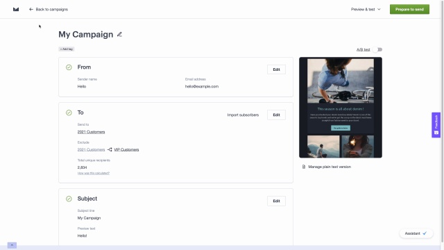This screenshot has width=444, height=250.
Task: Edit the Subject section
Action: [x=276, y=201]
